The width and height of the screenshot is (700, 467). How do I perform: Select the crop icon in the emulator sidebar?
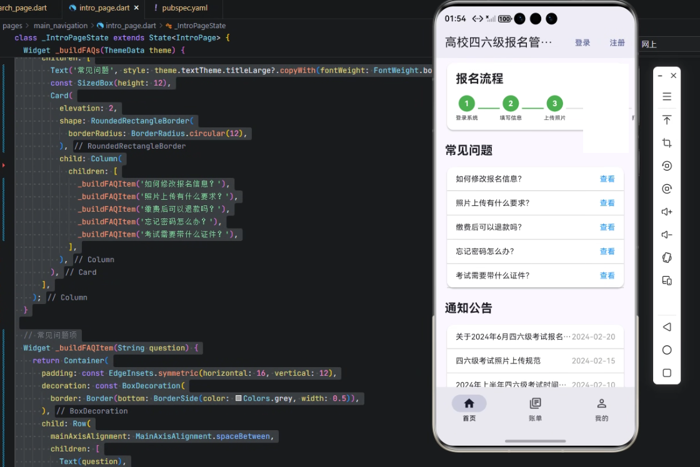pos(667,142)
